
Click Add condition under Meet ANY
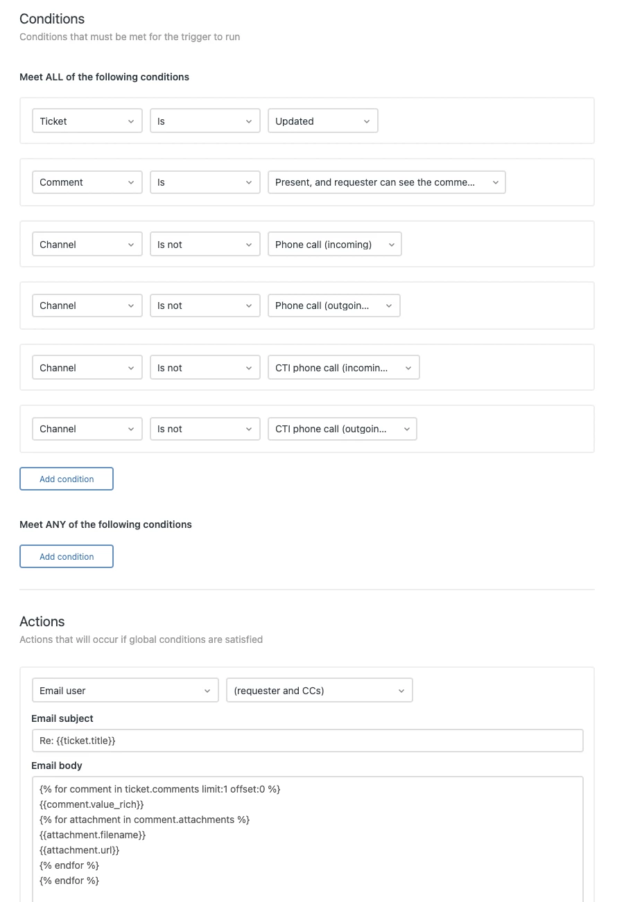(67, 556)
